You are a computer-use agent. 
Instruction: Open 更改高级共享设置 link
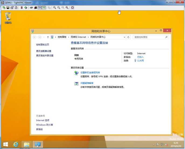[45, 56]
